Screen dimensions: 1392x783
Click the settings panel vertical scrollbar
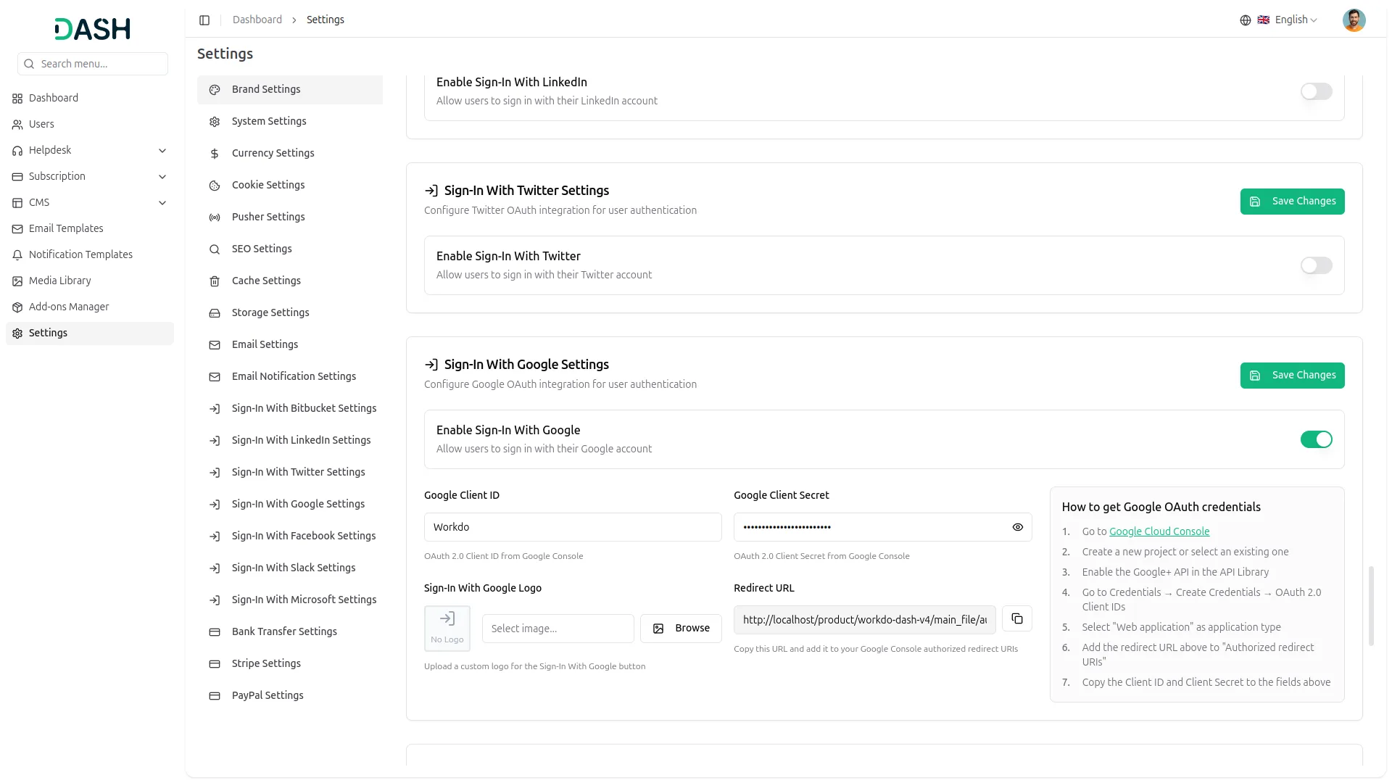(1371, 606)
